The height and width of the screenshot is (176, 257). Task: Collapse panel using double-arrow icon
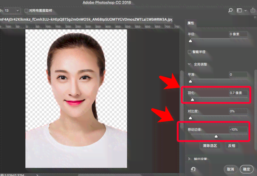(255, 17)
